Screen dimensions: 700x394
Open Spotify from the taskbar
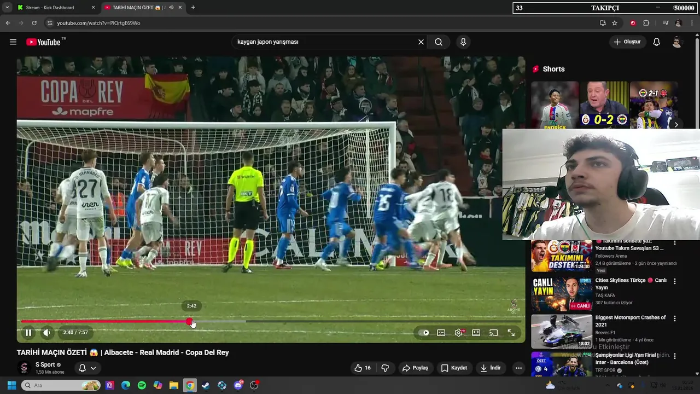pyautogui.click(x=142, y=386)
